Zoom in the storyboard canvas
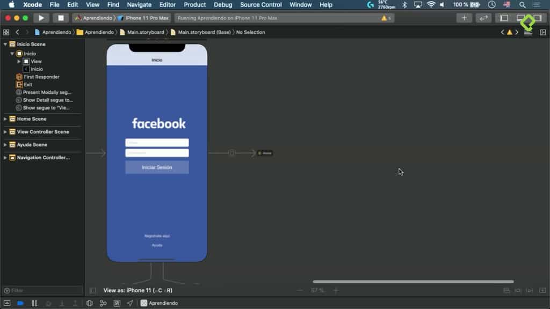The image size is (550, 309). pyautogui.click(x=336, y=290)
